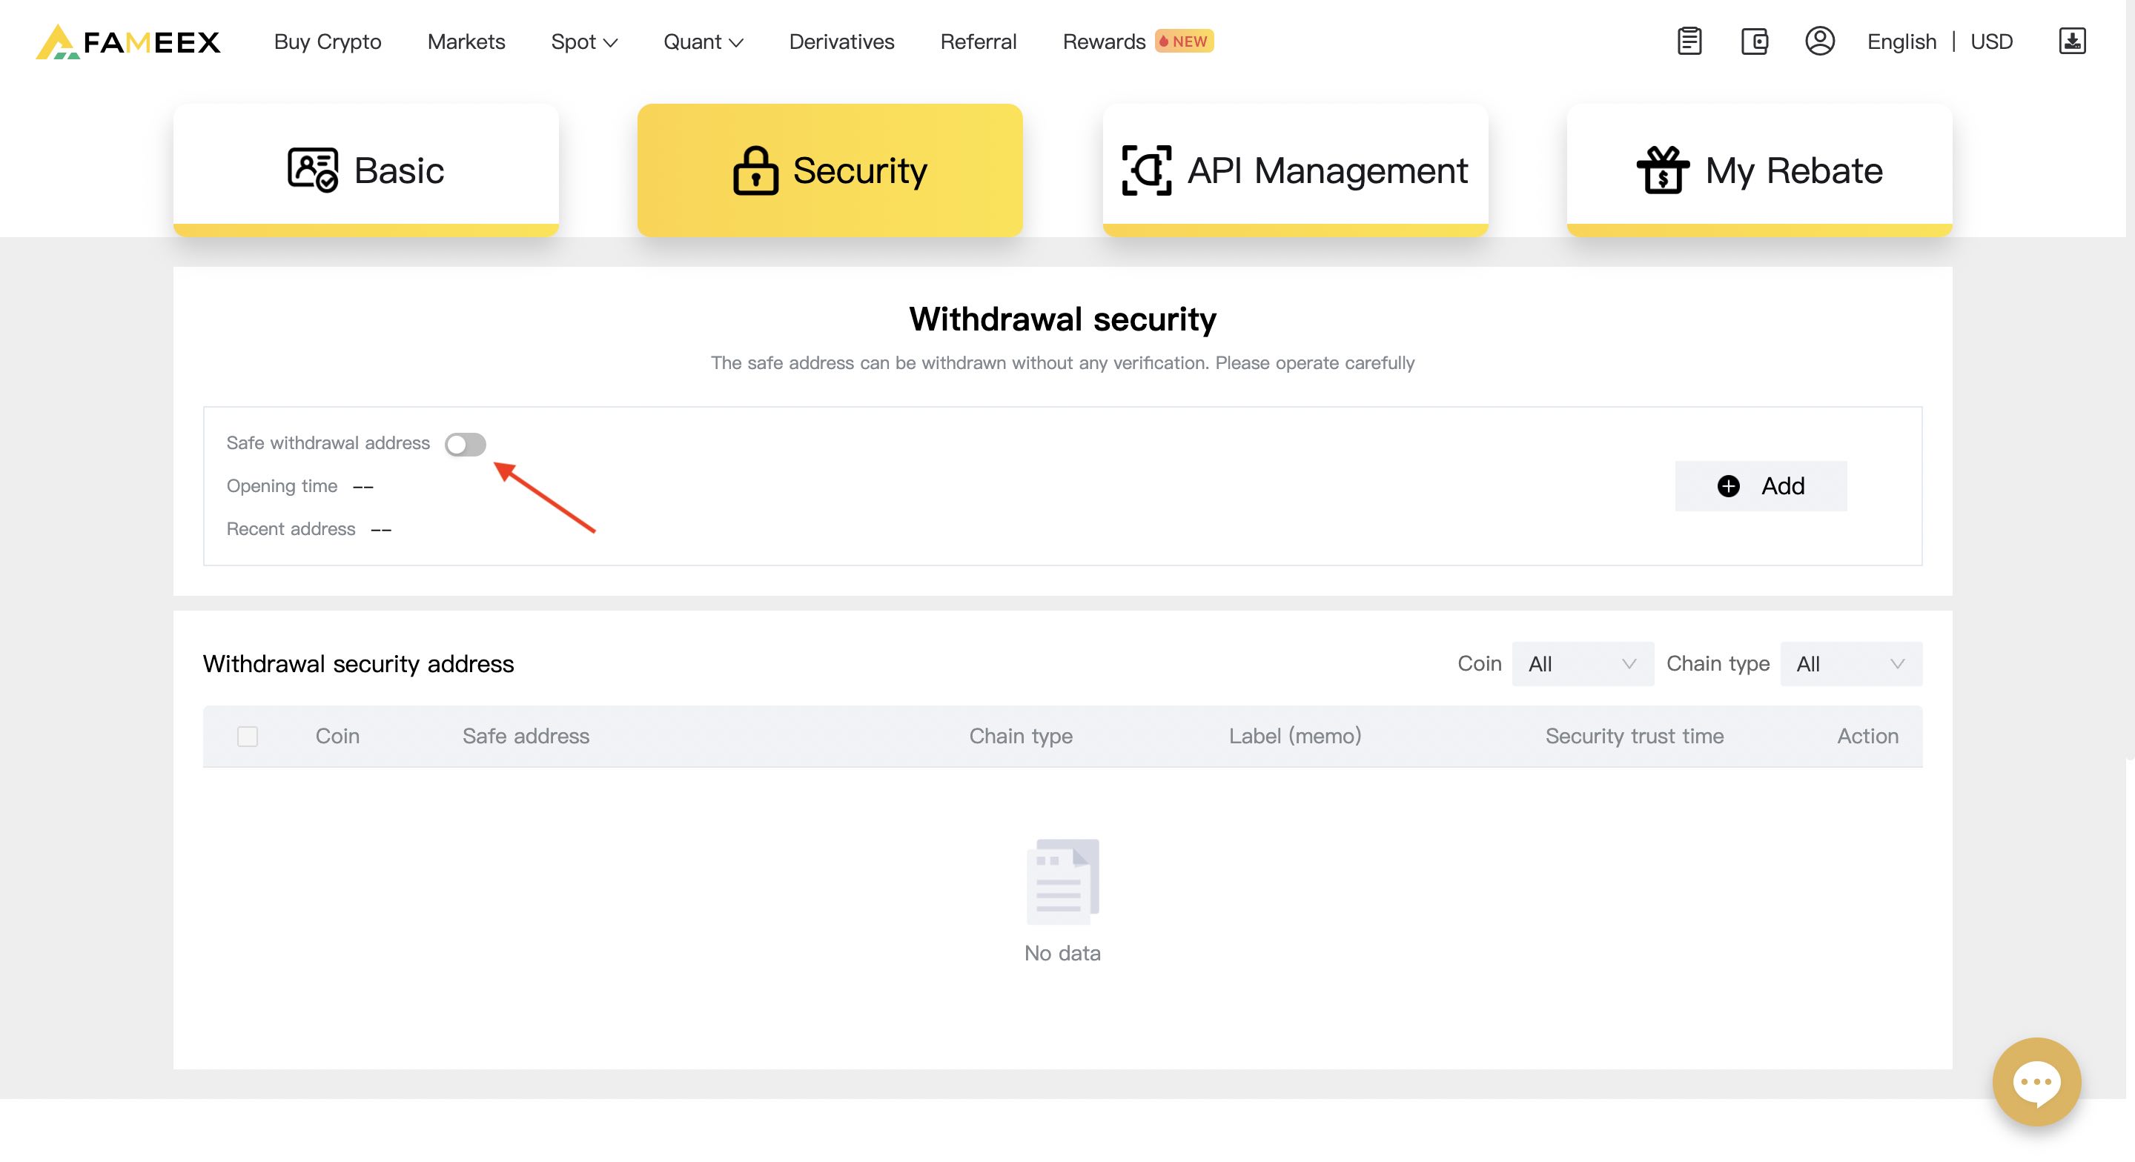Click the No data text
This screenshot has width=2135, height=1162.
[1062, 953]
